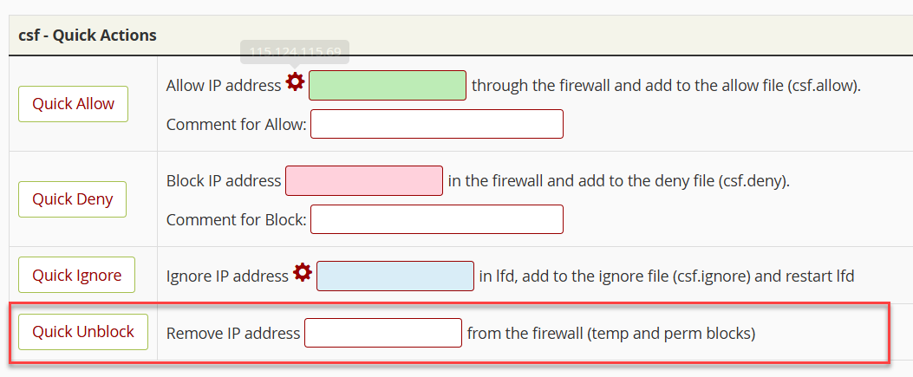Click the 'Allow IP address' label text
The height and width of the screenshot is (377, 913).
224,86
